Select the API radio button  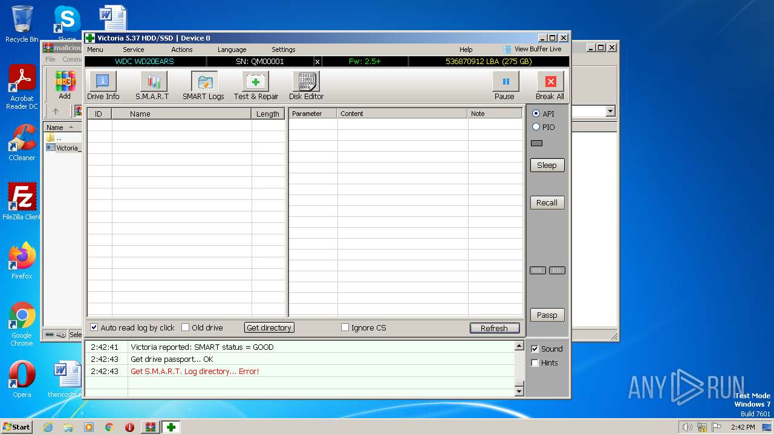(x=536, y=114)
